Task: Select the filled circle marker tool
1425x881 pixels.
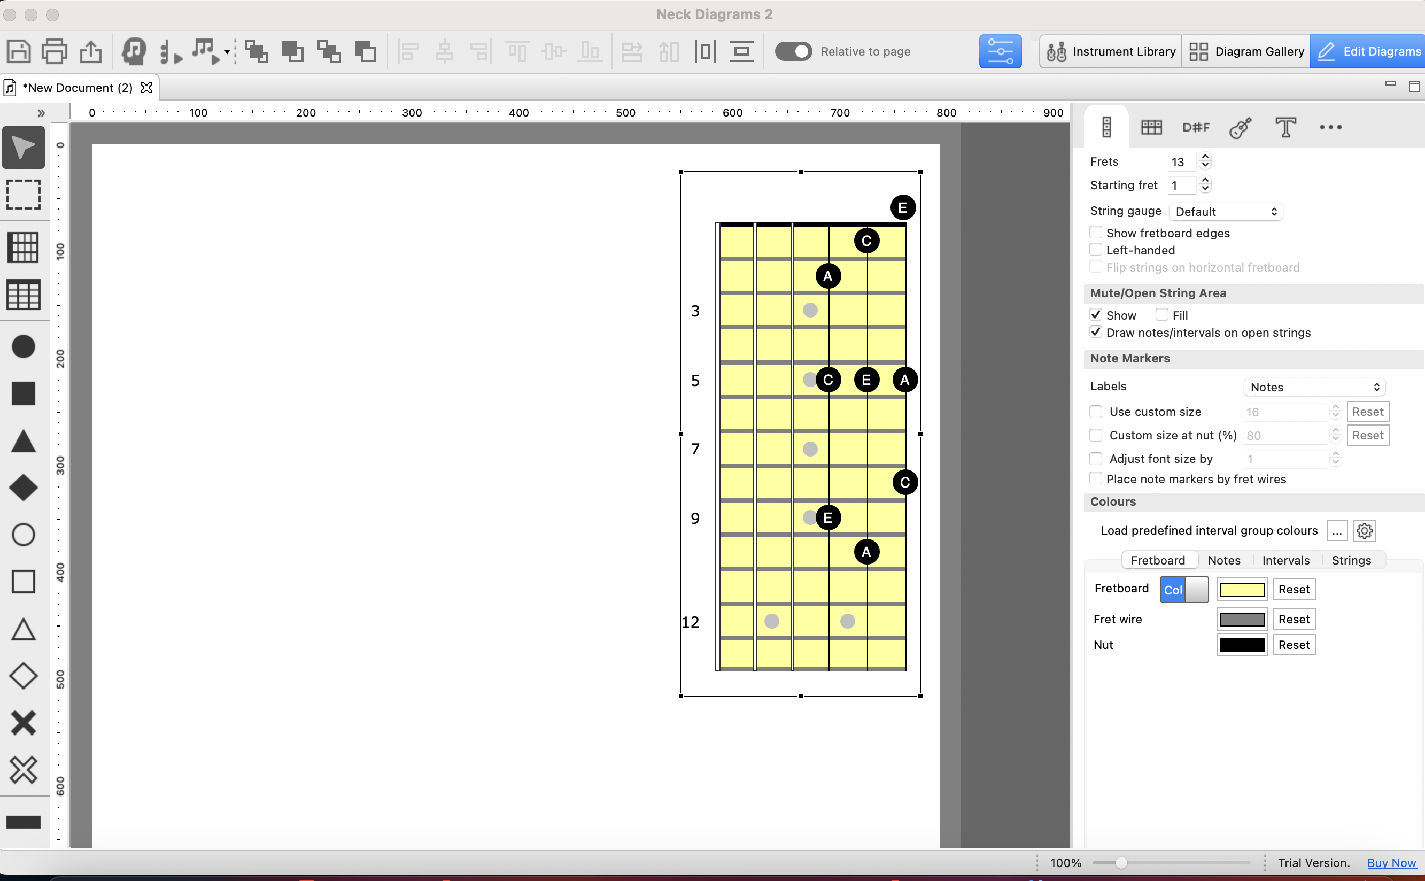Action: pos(24,347)
